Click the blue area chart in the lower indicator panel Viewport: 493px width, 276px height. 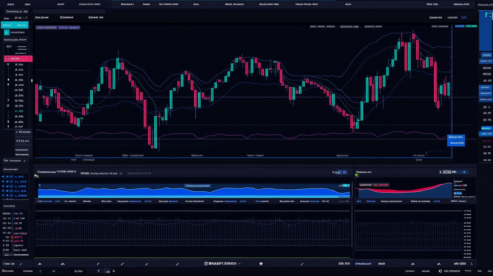[x=187, y=192]
